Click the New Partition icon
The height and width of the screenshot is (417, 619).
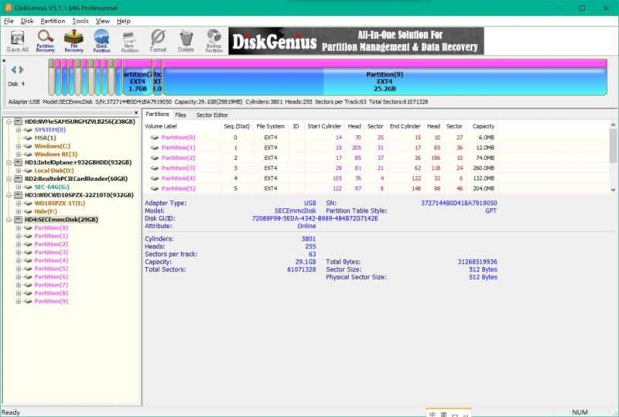click(130, 40)
